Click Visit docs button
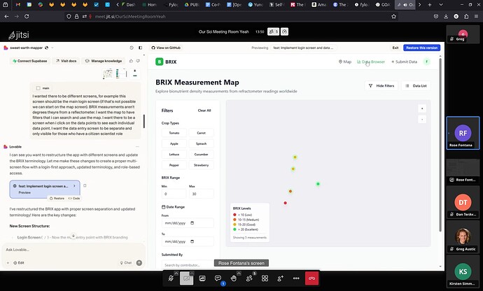The width and height of the screenshot is (483, 291). [66, 61]
